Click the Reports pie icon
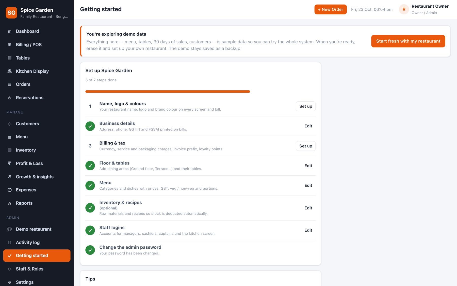The height and width of the screenshot is (286, 457). [10, 203]
